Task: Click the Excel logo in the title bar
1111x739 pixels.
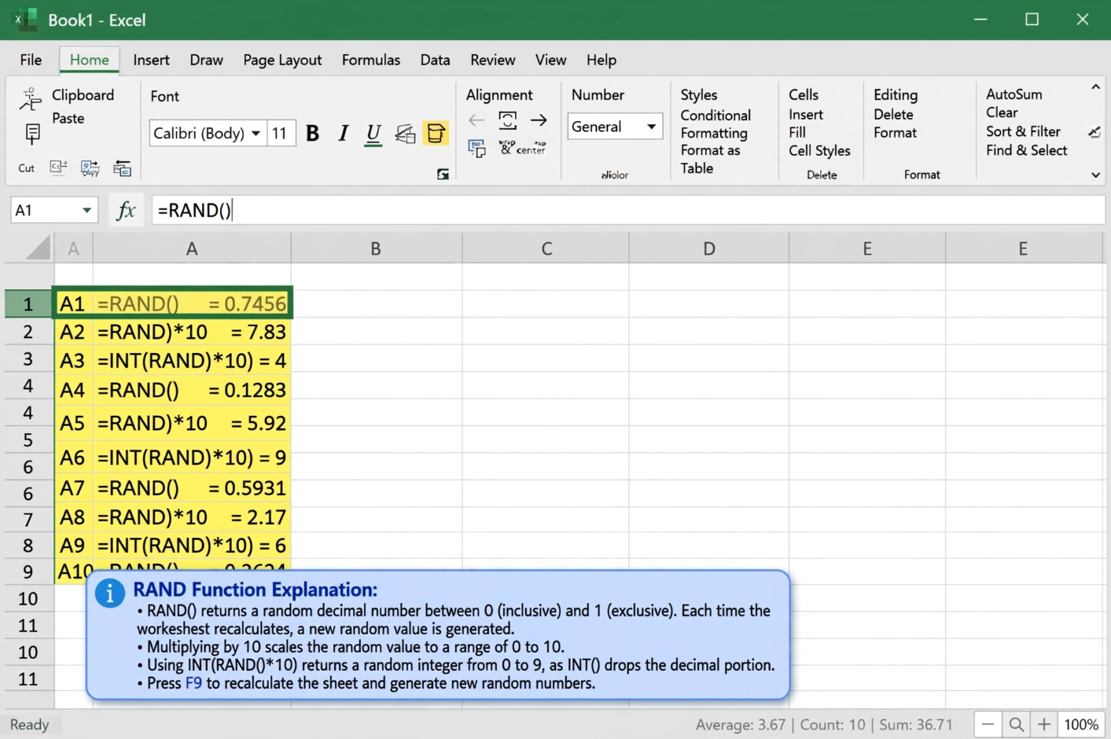Action: tap(26, 20)
